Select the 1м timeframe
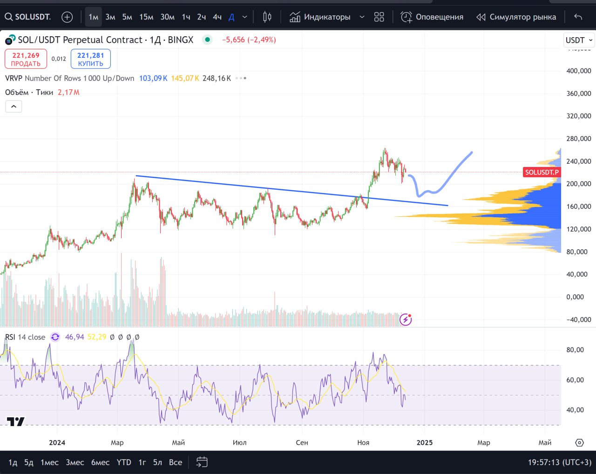 94,17
